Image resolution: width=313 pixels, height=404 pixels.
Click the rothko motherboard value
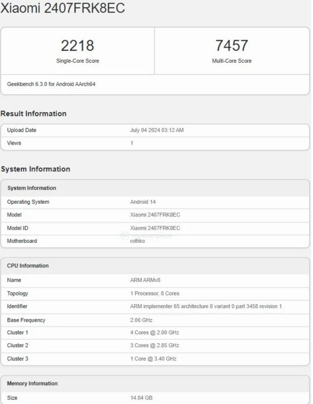coord(137,241)
